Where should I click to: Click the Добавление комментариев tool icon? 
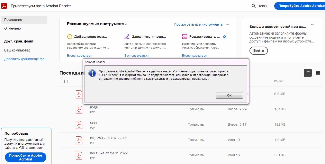coord(70,37)
